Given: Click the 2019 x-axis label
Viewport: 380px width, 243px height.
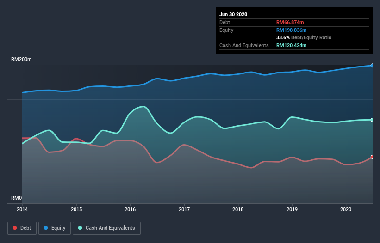Looking at the screenshot, I should 292,209.
